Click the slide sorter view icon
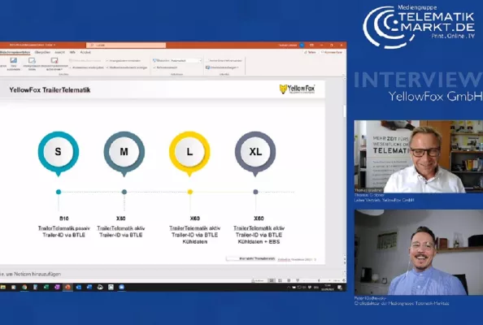The height and width of the screenshot is (325, 483). pos(280,280)
